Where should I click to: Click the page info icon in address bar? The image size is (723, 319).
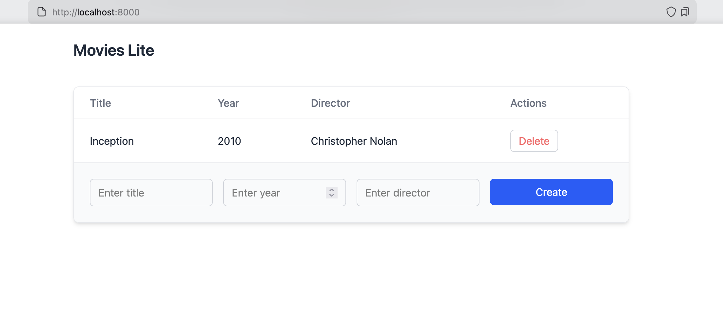[x=42, y=12]
